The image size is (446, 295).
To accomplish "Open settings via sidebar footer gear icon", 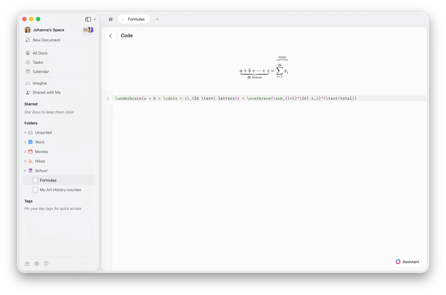I will click(37, 263).
